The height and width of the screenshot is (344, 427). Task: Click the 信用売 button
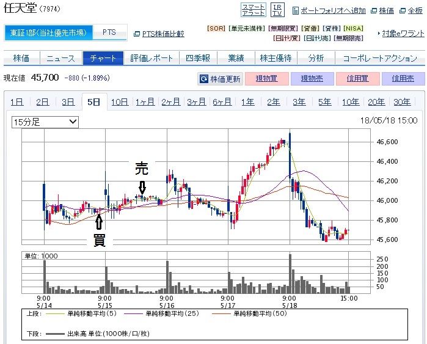[403, 79]
